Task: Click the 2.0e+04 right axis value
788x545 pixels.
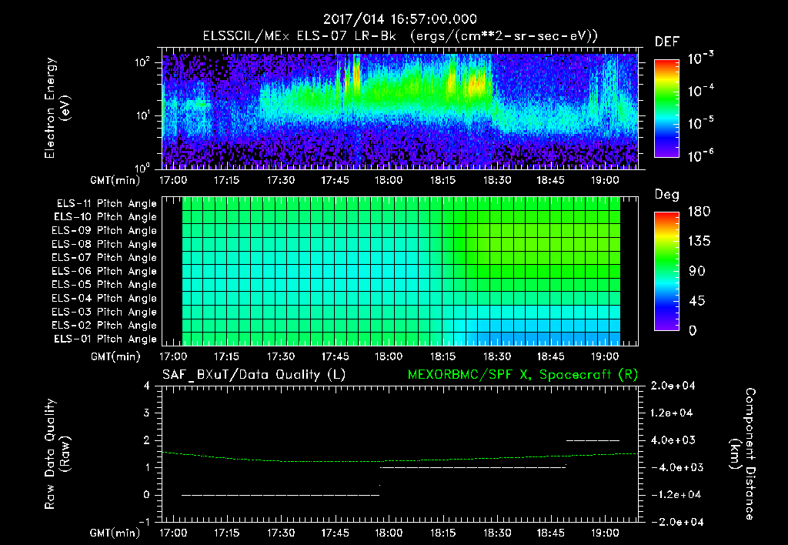Action: point(672,386)
